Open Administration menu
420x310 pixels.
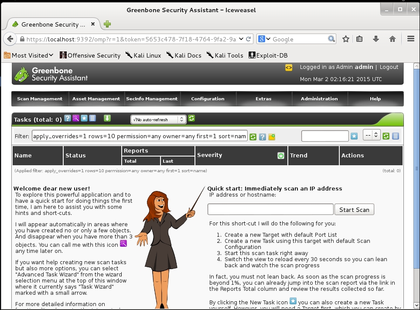tap(319, 99)
